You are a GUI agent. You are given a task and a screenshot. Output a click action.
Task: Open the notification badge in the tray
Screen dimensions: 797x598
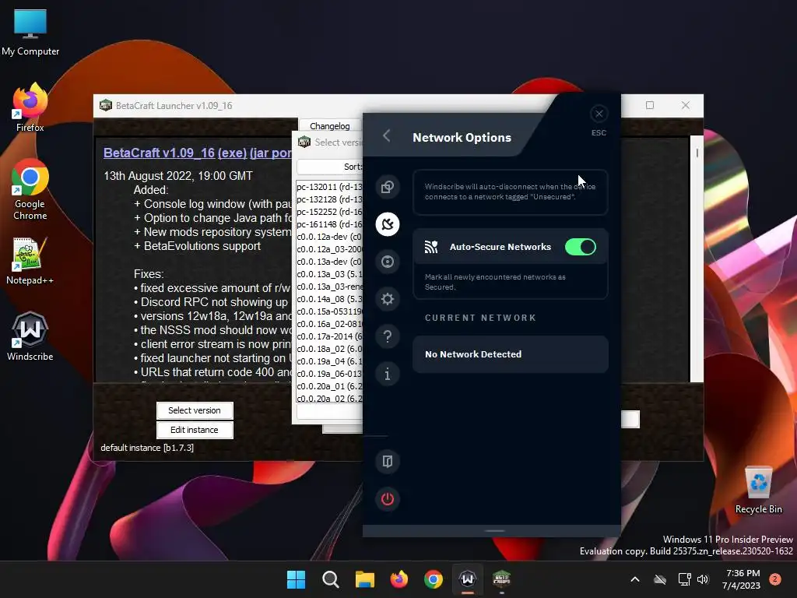[775, 579]
